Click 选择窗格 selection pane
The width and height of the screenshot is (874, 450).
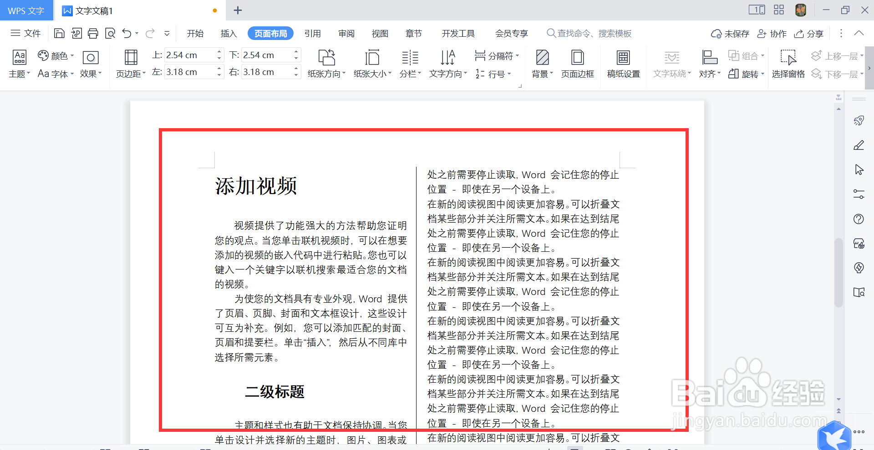pyautogui.click(x=788, y=64)
